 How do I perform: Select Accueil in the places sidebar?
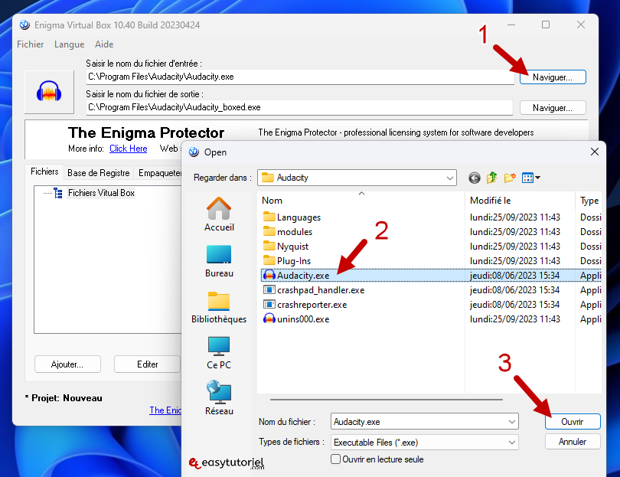click(x=219, y=214)
